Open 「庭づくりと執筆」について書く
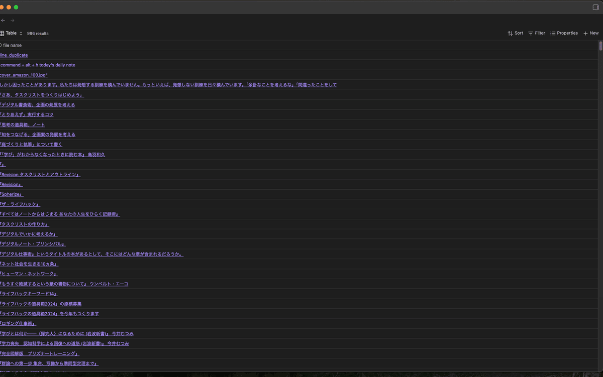Screen dimensions: 603x377 click(x=31, y=145)
